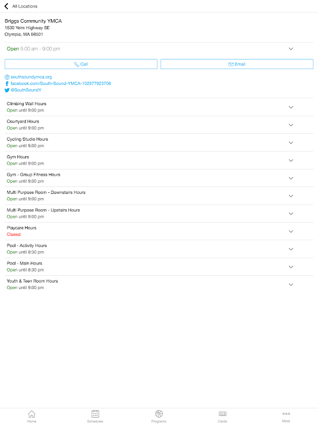
Task: Expand Gym - Group Fitness Hours chevron
Action: point(291,178)
